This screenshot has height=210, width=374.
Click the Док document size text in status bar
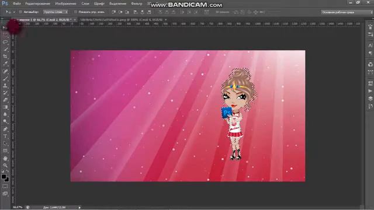(x=54, y=208)
